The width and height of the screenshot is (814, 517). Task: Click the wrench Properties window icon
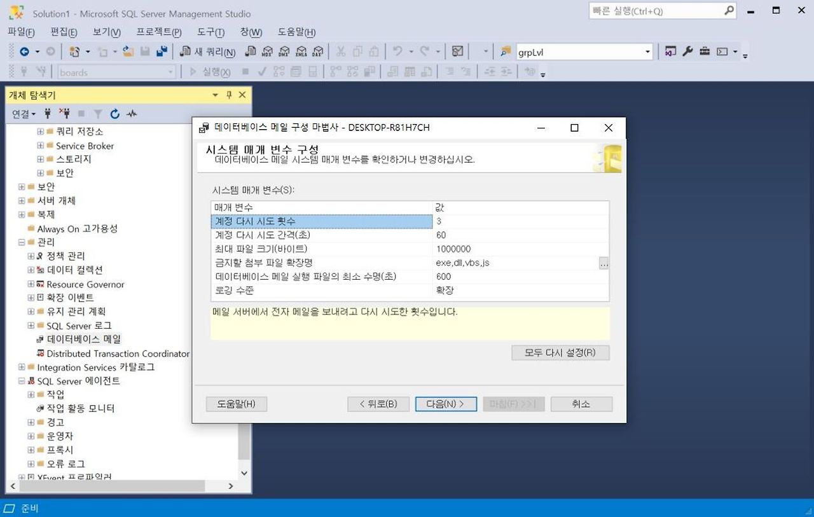(687, 52)
